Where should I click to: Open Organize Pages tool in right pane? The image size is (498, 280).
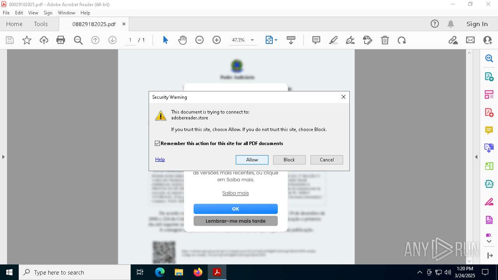tap(489, 94)
